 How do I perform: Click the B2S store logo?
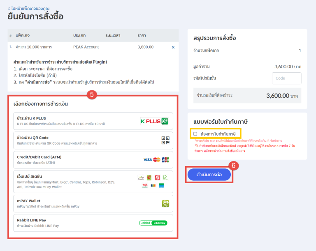[153, 186]
